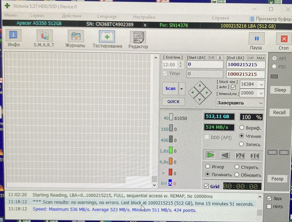Select the Игнор error action

click(x=207, y=166)
